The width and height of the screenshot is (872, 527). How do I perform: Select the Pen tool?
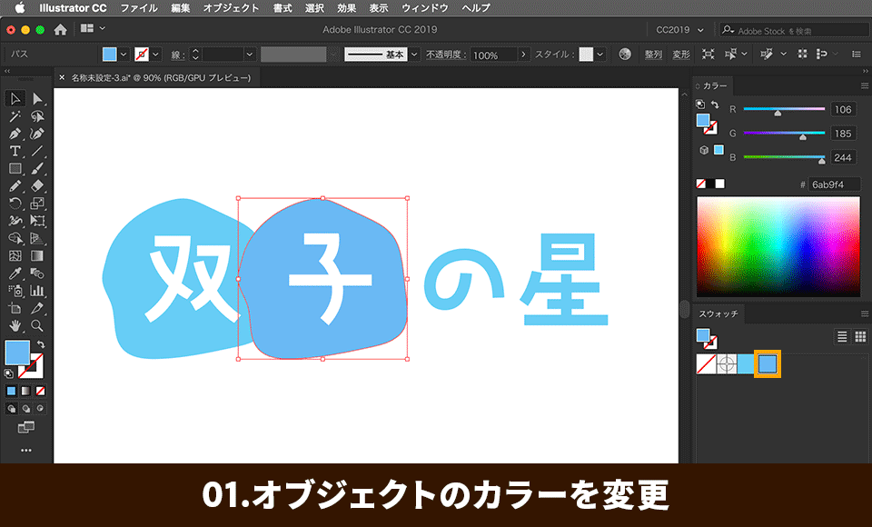click(15, 134)
